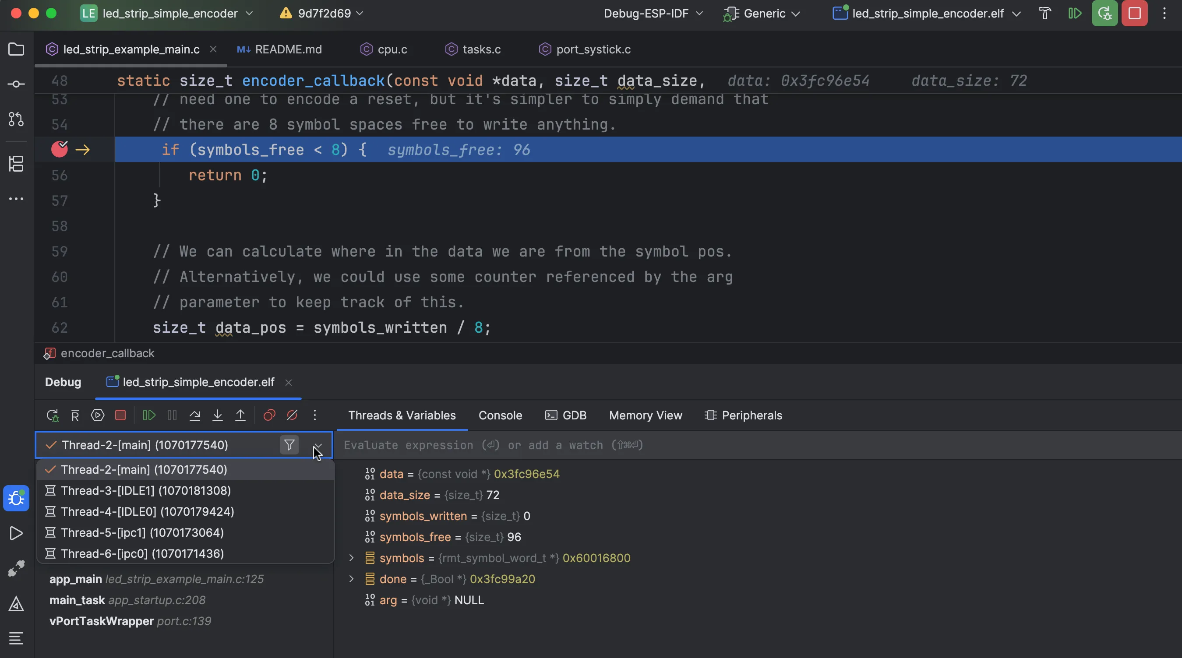Click the editor horizontal scrollbar under tabs

pyautogui.click(x=131, y=66)
